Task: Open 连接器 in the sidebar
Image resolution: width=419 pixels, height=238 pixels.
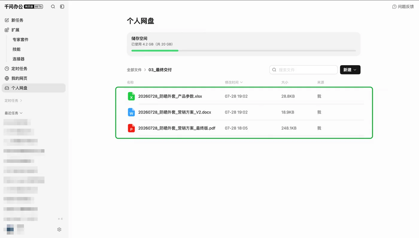Action: [19, 59]
